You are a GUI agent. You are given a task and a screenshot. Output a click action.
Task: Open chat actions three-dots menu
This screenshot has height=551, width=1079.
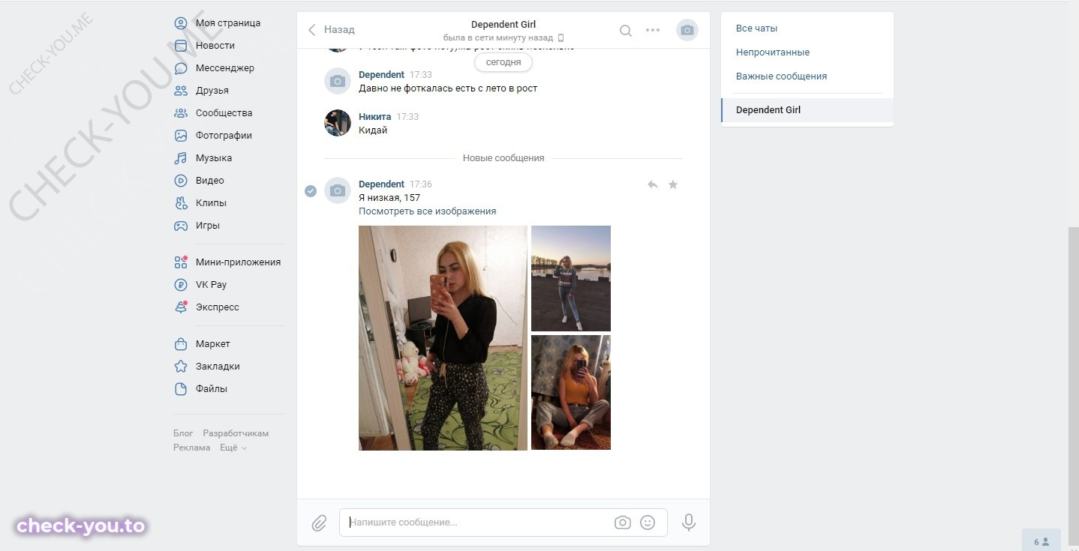coord(653,31)
